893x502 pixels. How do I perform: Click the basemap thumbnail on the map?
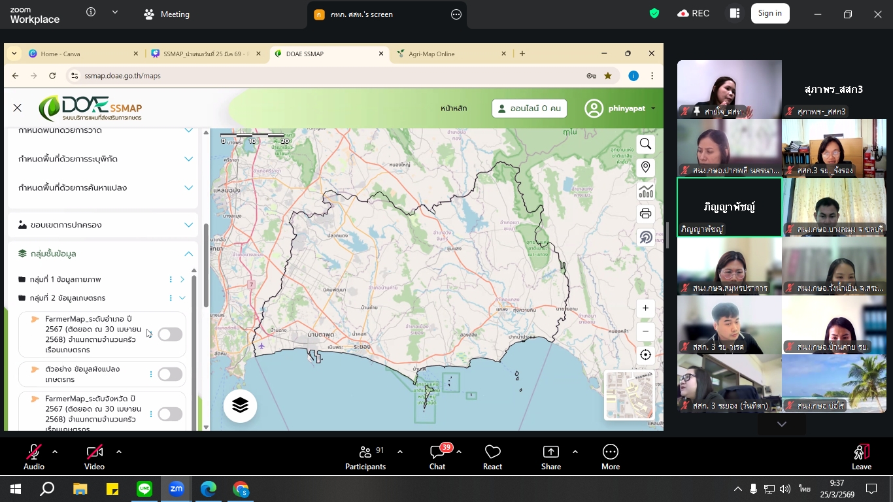coord(630,395)
